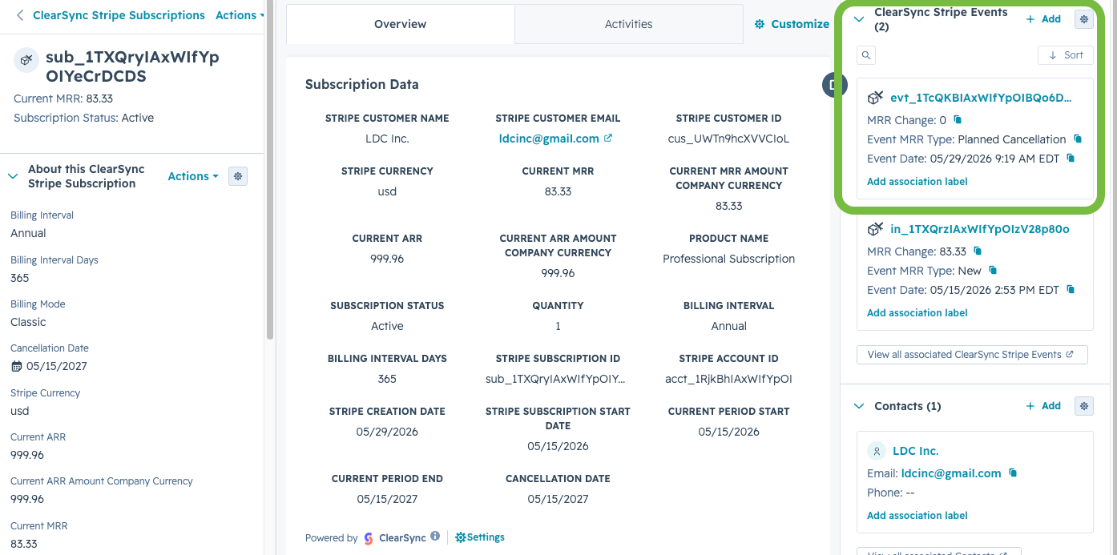Image resolution: width=1117 pixels, height=555 pixels.
Task: Copy the ldcinc@gmail.com email in Contacts card
Action: tap(1013, 473)
